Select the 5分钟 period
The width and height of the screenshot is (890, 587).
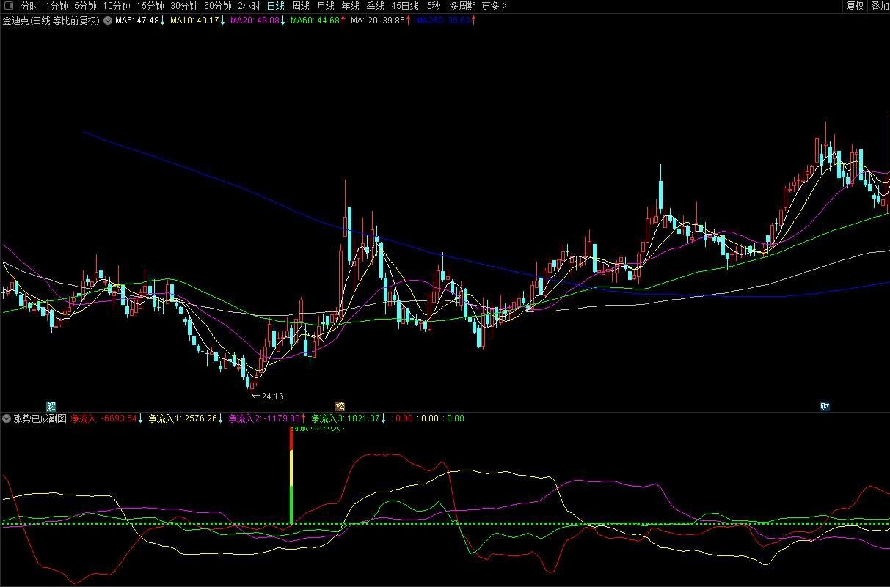[x=85, y=6]
